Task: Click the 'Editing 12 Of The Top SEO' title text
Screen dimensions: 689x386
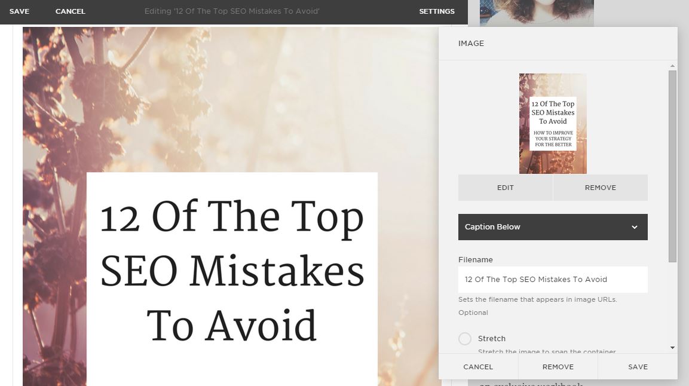Action: click(x=232, y=11)
